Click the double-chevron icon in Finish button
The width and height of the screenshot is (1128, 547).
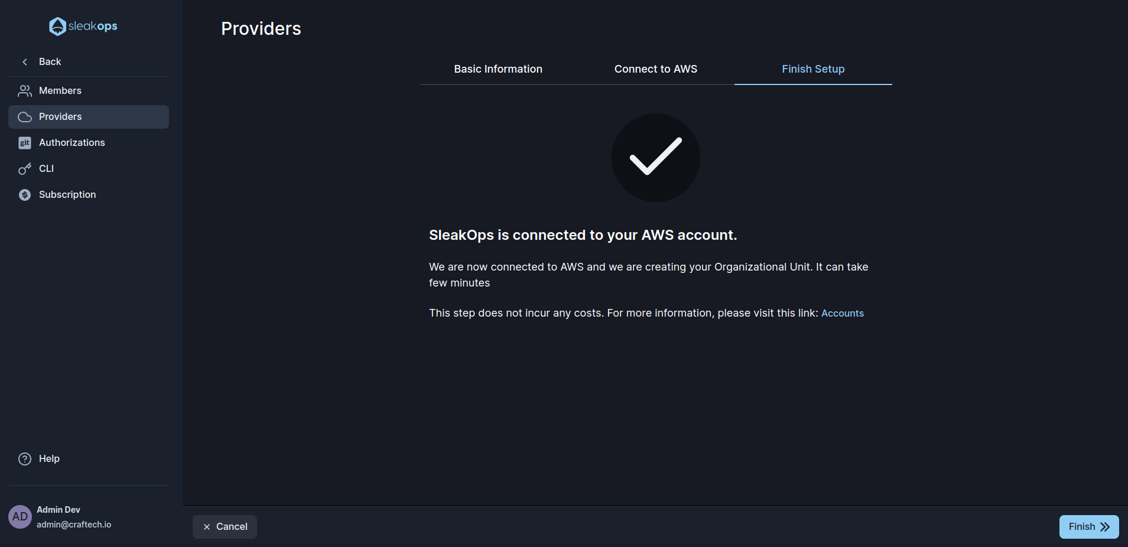point(1105,527)
